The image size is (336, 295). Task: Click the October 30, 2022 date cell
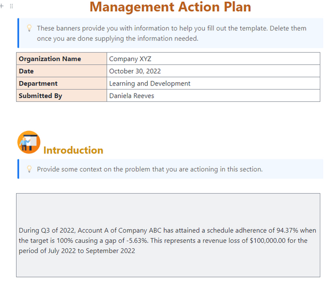pyautogui.click(x=213, y=71)
